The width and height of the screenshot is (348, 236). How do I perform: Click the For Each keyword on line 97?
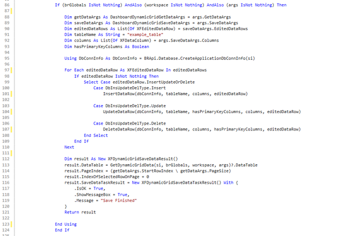click(73, 69)
